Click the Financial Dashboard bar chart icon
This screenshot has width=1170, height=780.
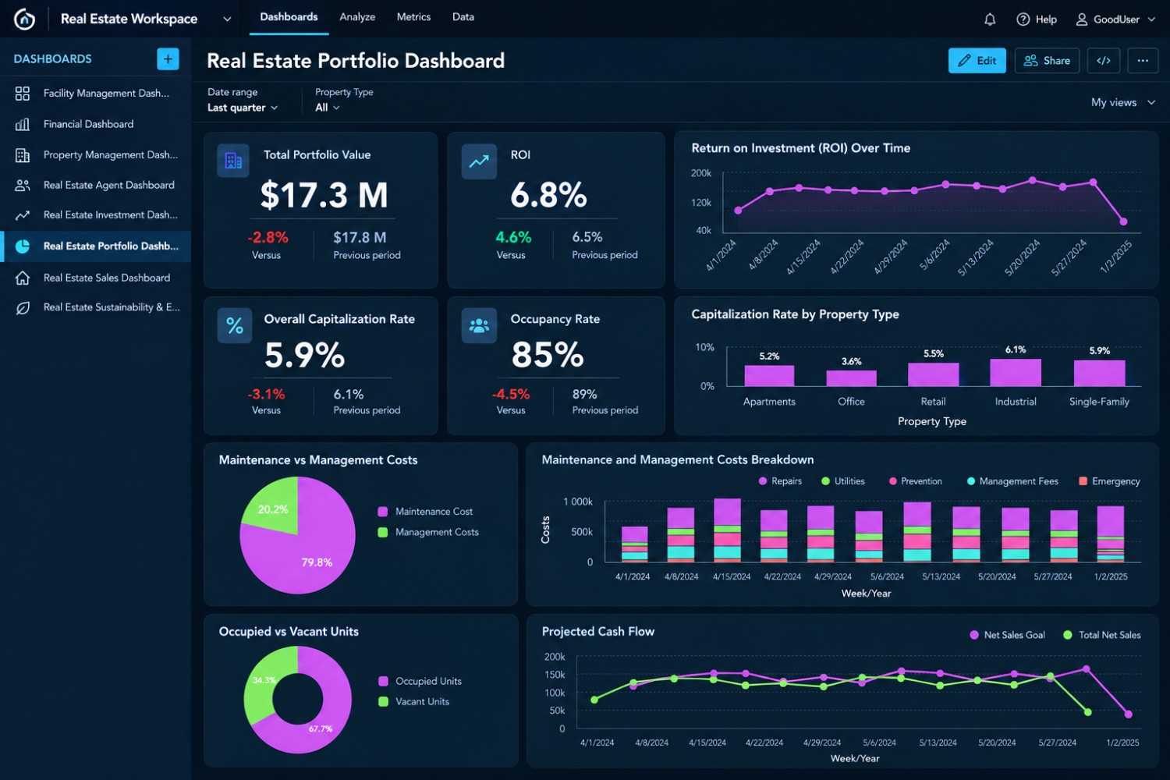(23, 124)
